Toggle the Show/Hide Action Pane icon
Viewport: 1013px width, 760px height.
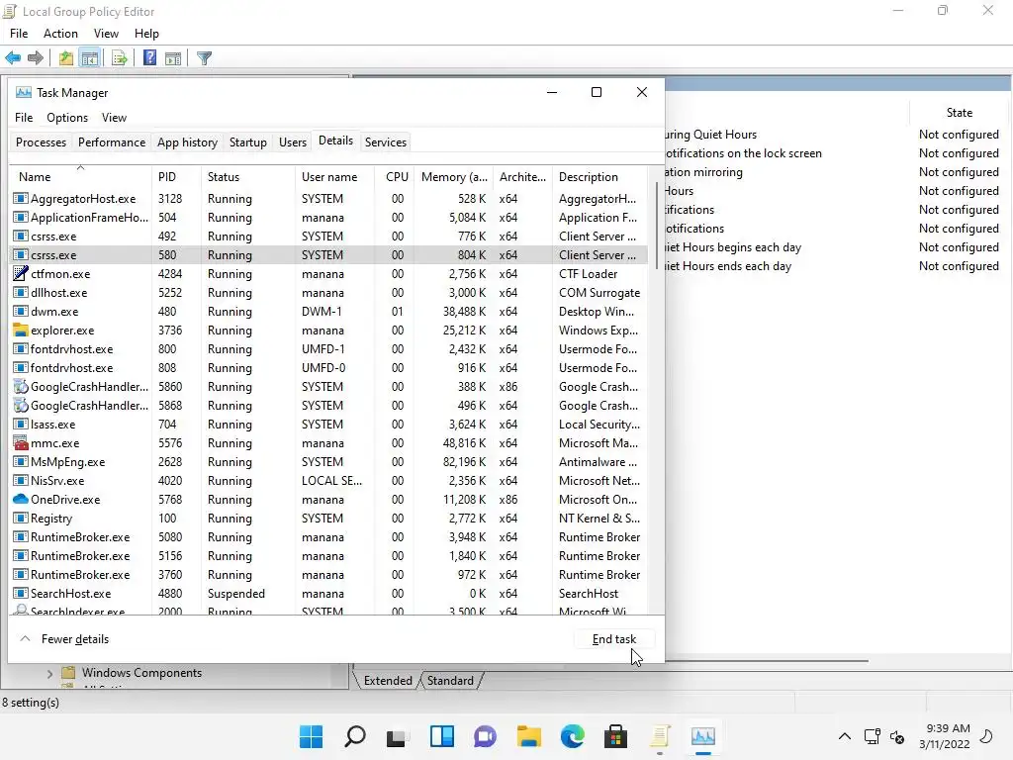click(x=173, y=58)
